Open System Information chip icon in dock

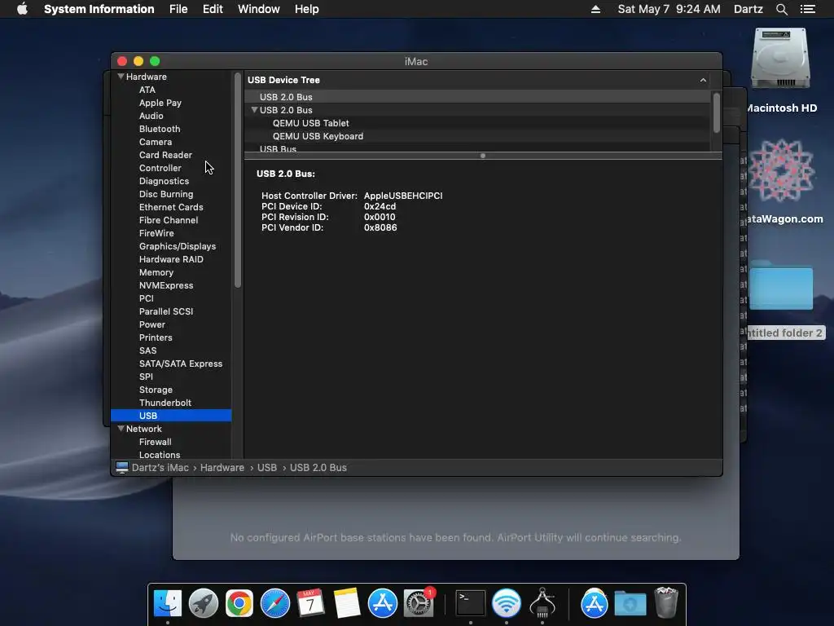542,604
